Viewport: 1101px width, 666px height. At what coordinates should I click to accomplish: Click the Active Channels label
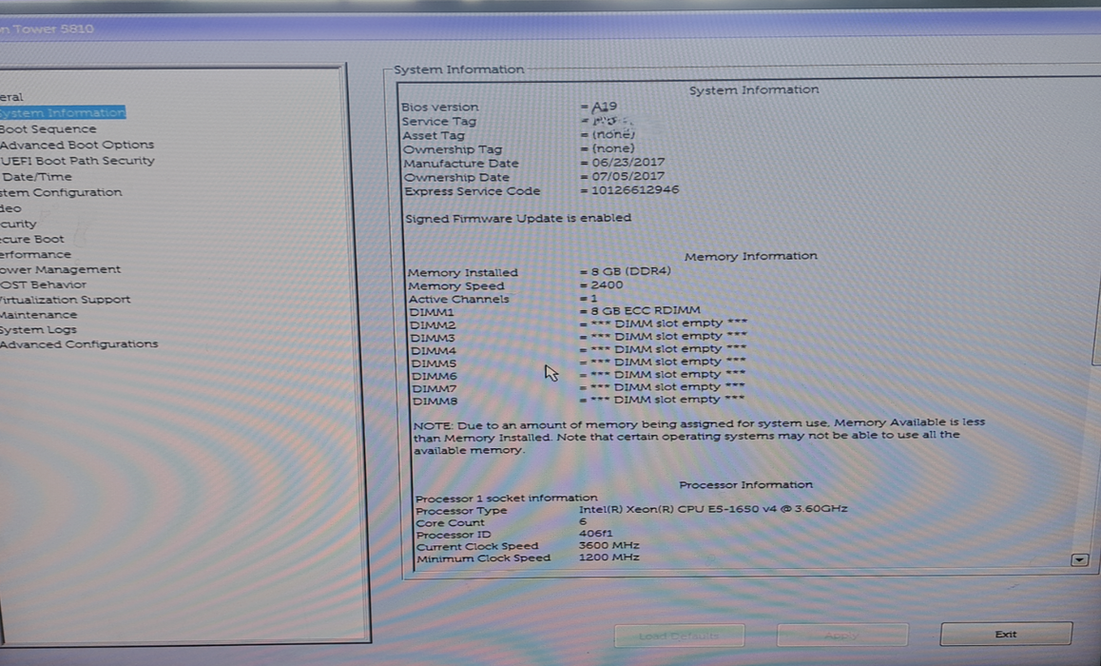[458, 300]
